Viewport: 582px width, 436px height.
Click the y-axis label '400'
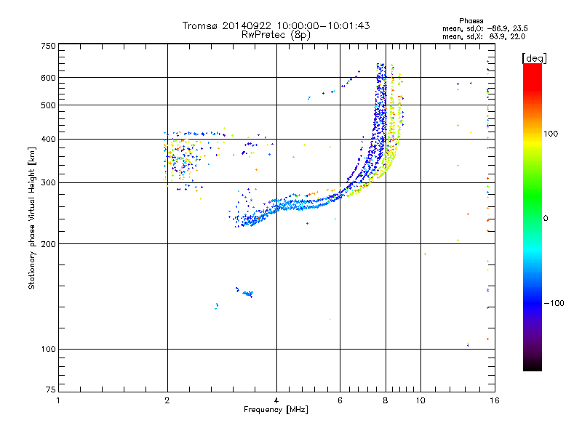click(48, 140)
